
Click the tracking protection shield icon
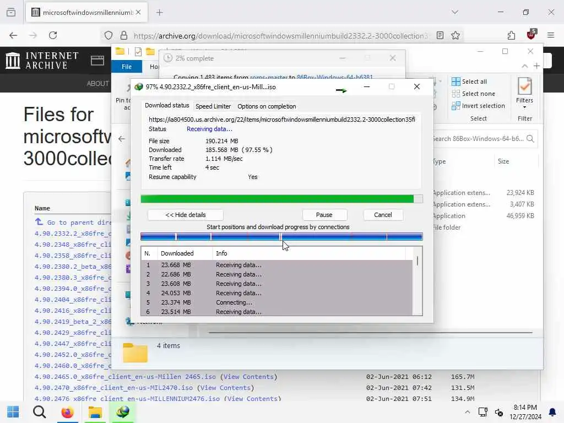109,35
